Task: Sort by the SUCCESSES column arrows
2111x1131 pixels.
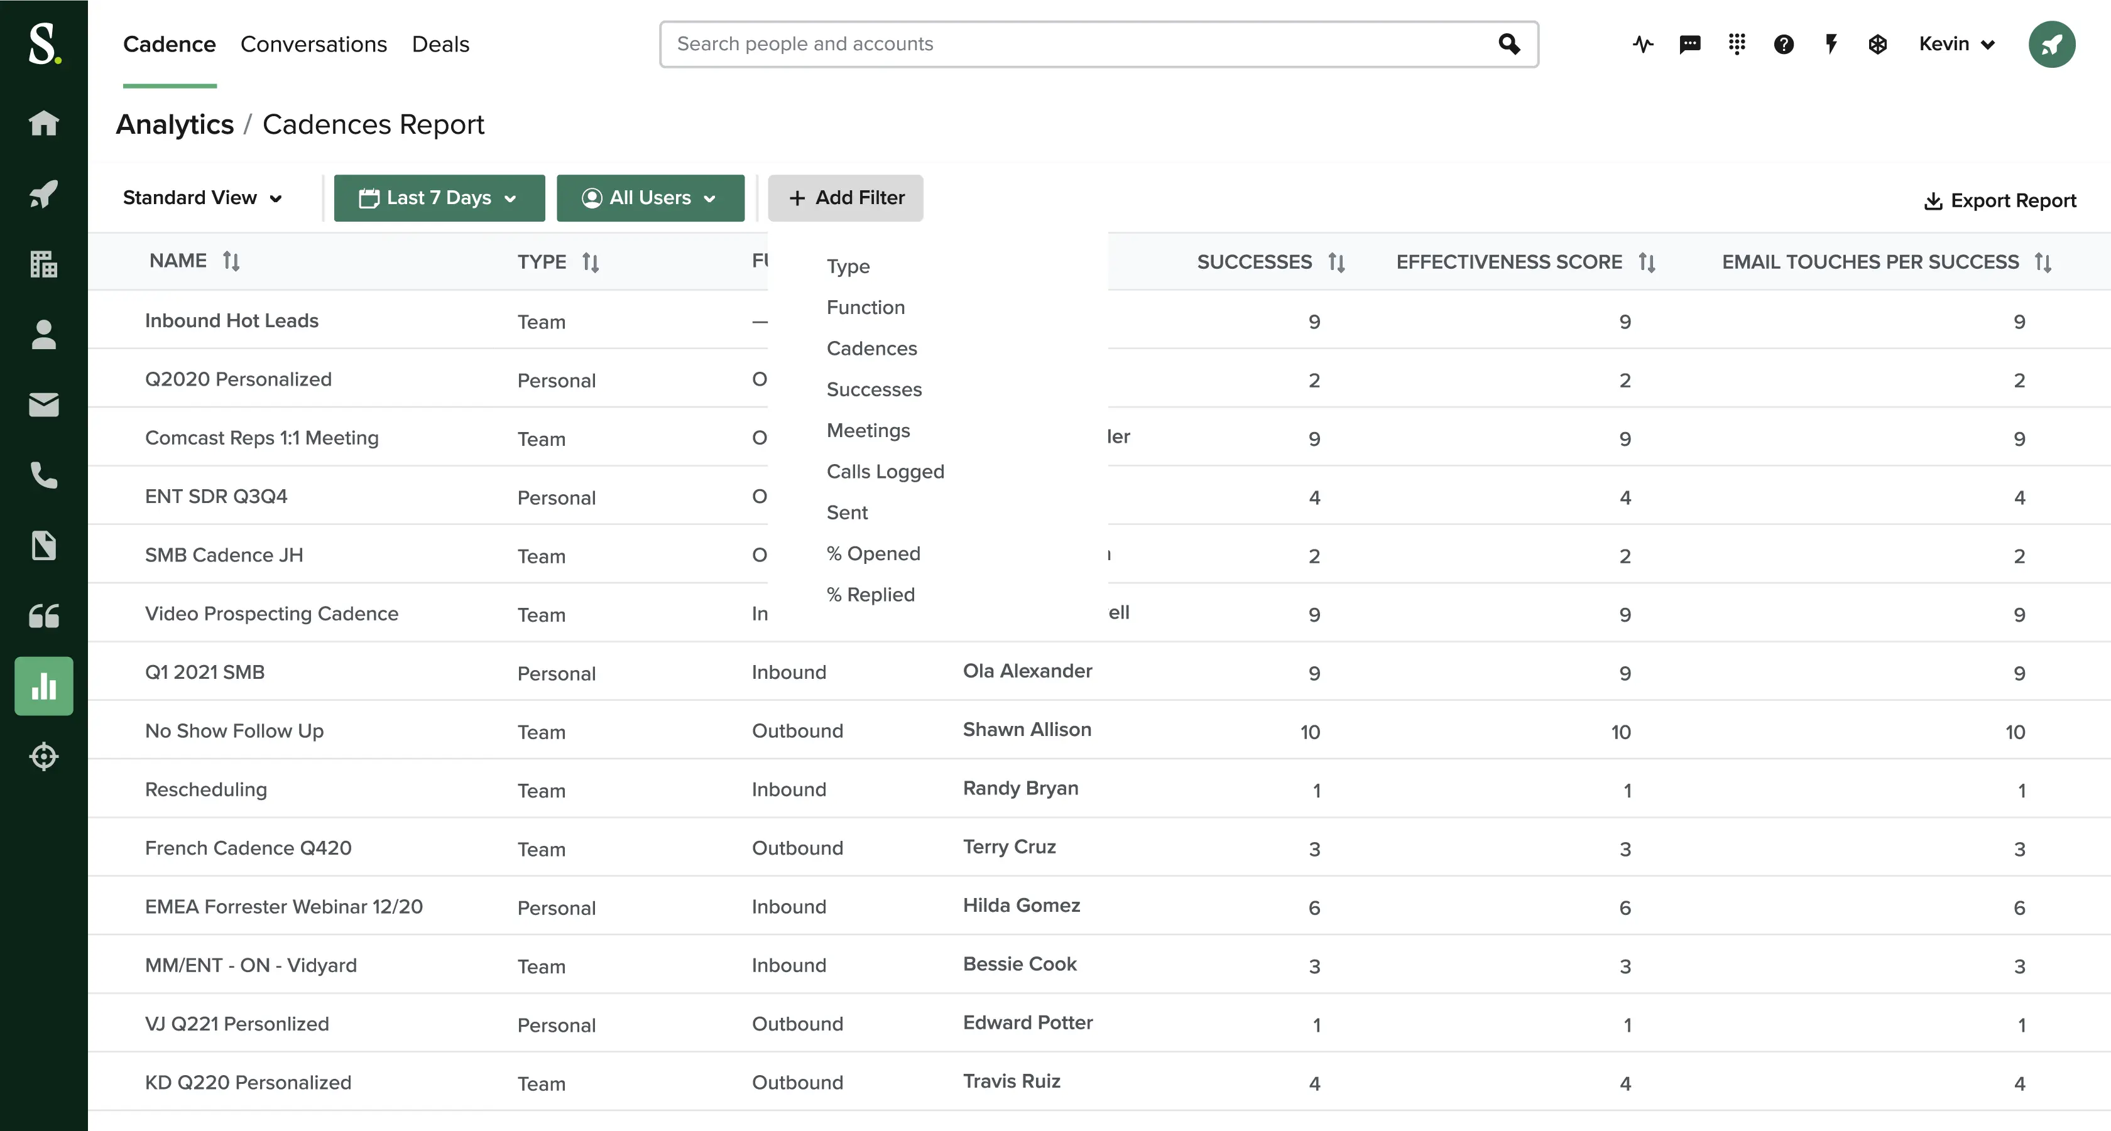Action: (1336, 262)
